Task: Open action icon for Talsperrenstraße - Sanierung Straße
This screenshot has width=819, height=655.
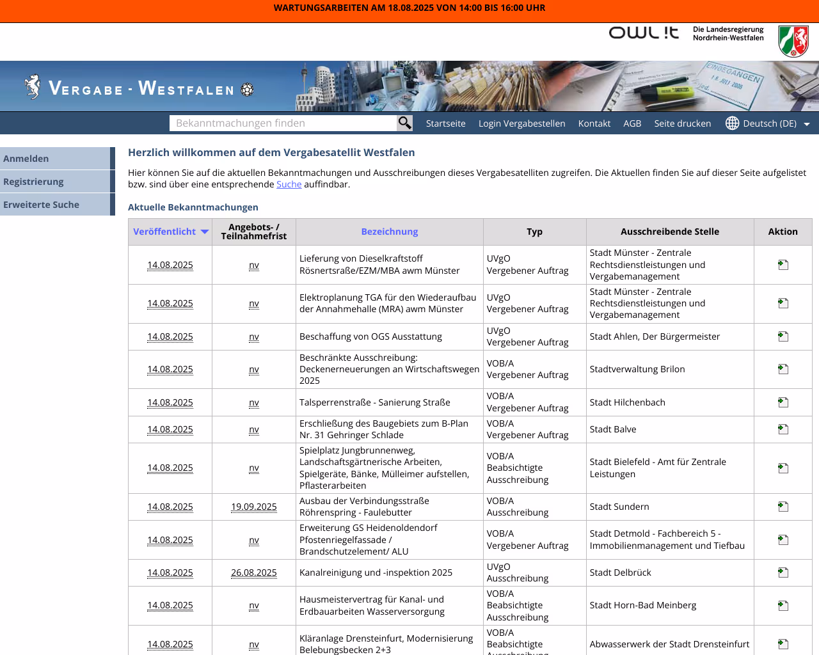Action: click(x=783, y=402)
